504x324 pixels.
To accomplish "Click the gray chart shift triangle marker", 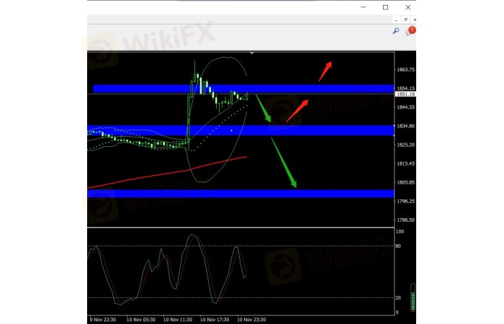I will click(x=251, y=53).
